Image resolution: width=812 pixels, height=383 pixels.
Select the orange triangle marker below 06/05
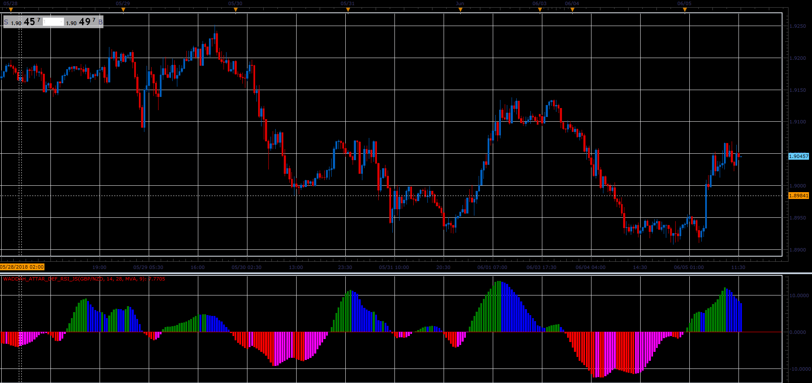click(685, 10)
